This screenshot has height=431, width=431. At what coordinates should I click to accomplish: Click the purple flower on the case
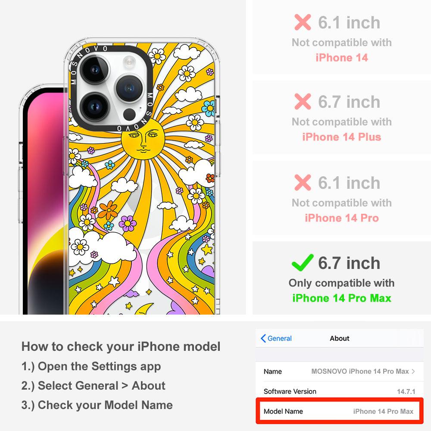point(128,223)
